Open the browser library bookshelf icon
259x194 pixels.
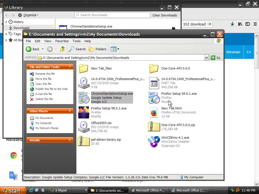[x=240, y=24]
